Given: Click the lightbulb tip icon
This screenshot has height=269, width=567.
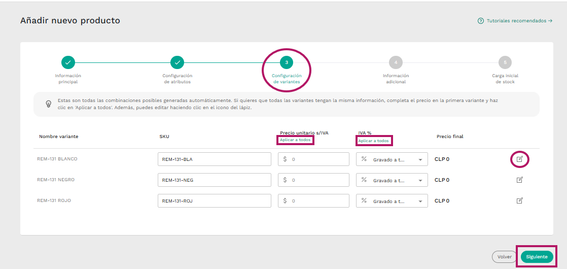Looking at the screenshot, I should tap(48, 104).
